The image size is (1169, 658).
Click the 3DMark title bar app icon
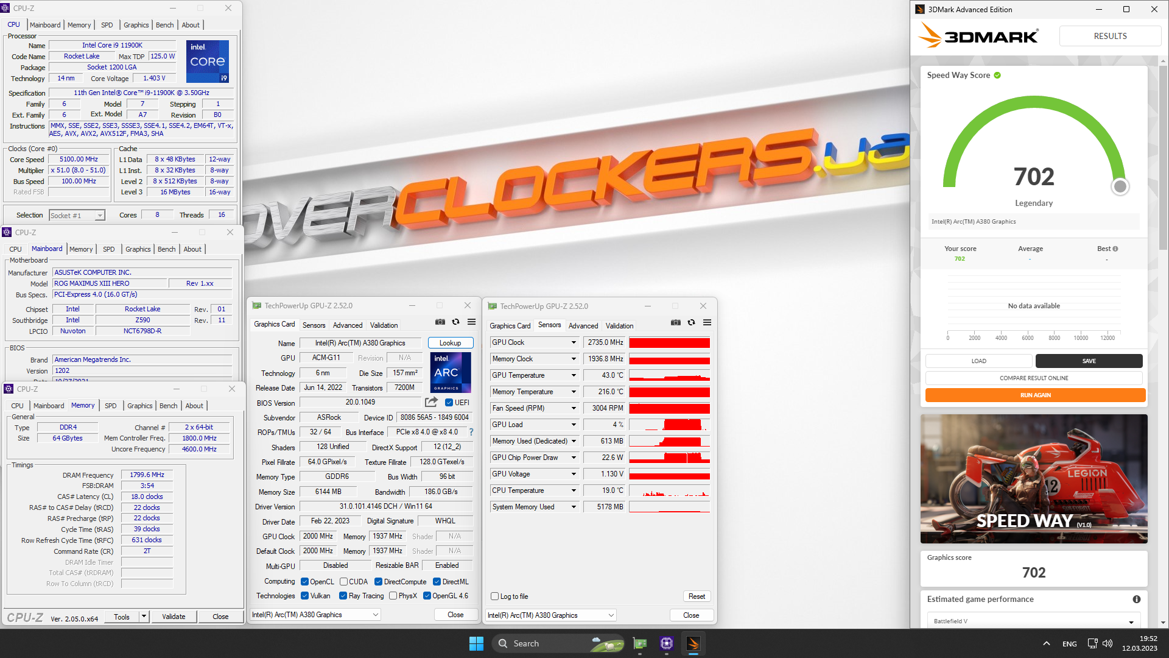coord(919,9)
